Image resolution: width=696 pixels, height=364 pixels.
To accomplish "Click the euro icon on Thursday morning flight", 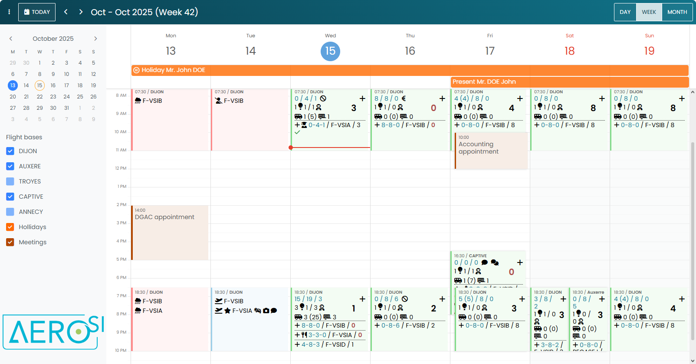I will tap(404, 98).
